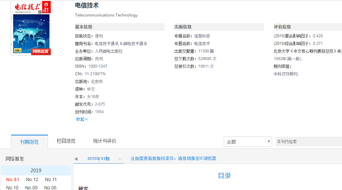Screen dimensions: 342x190
Task: Click the 创刊时间 value 1954
Action: coord(99,112)
